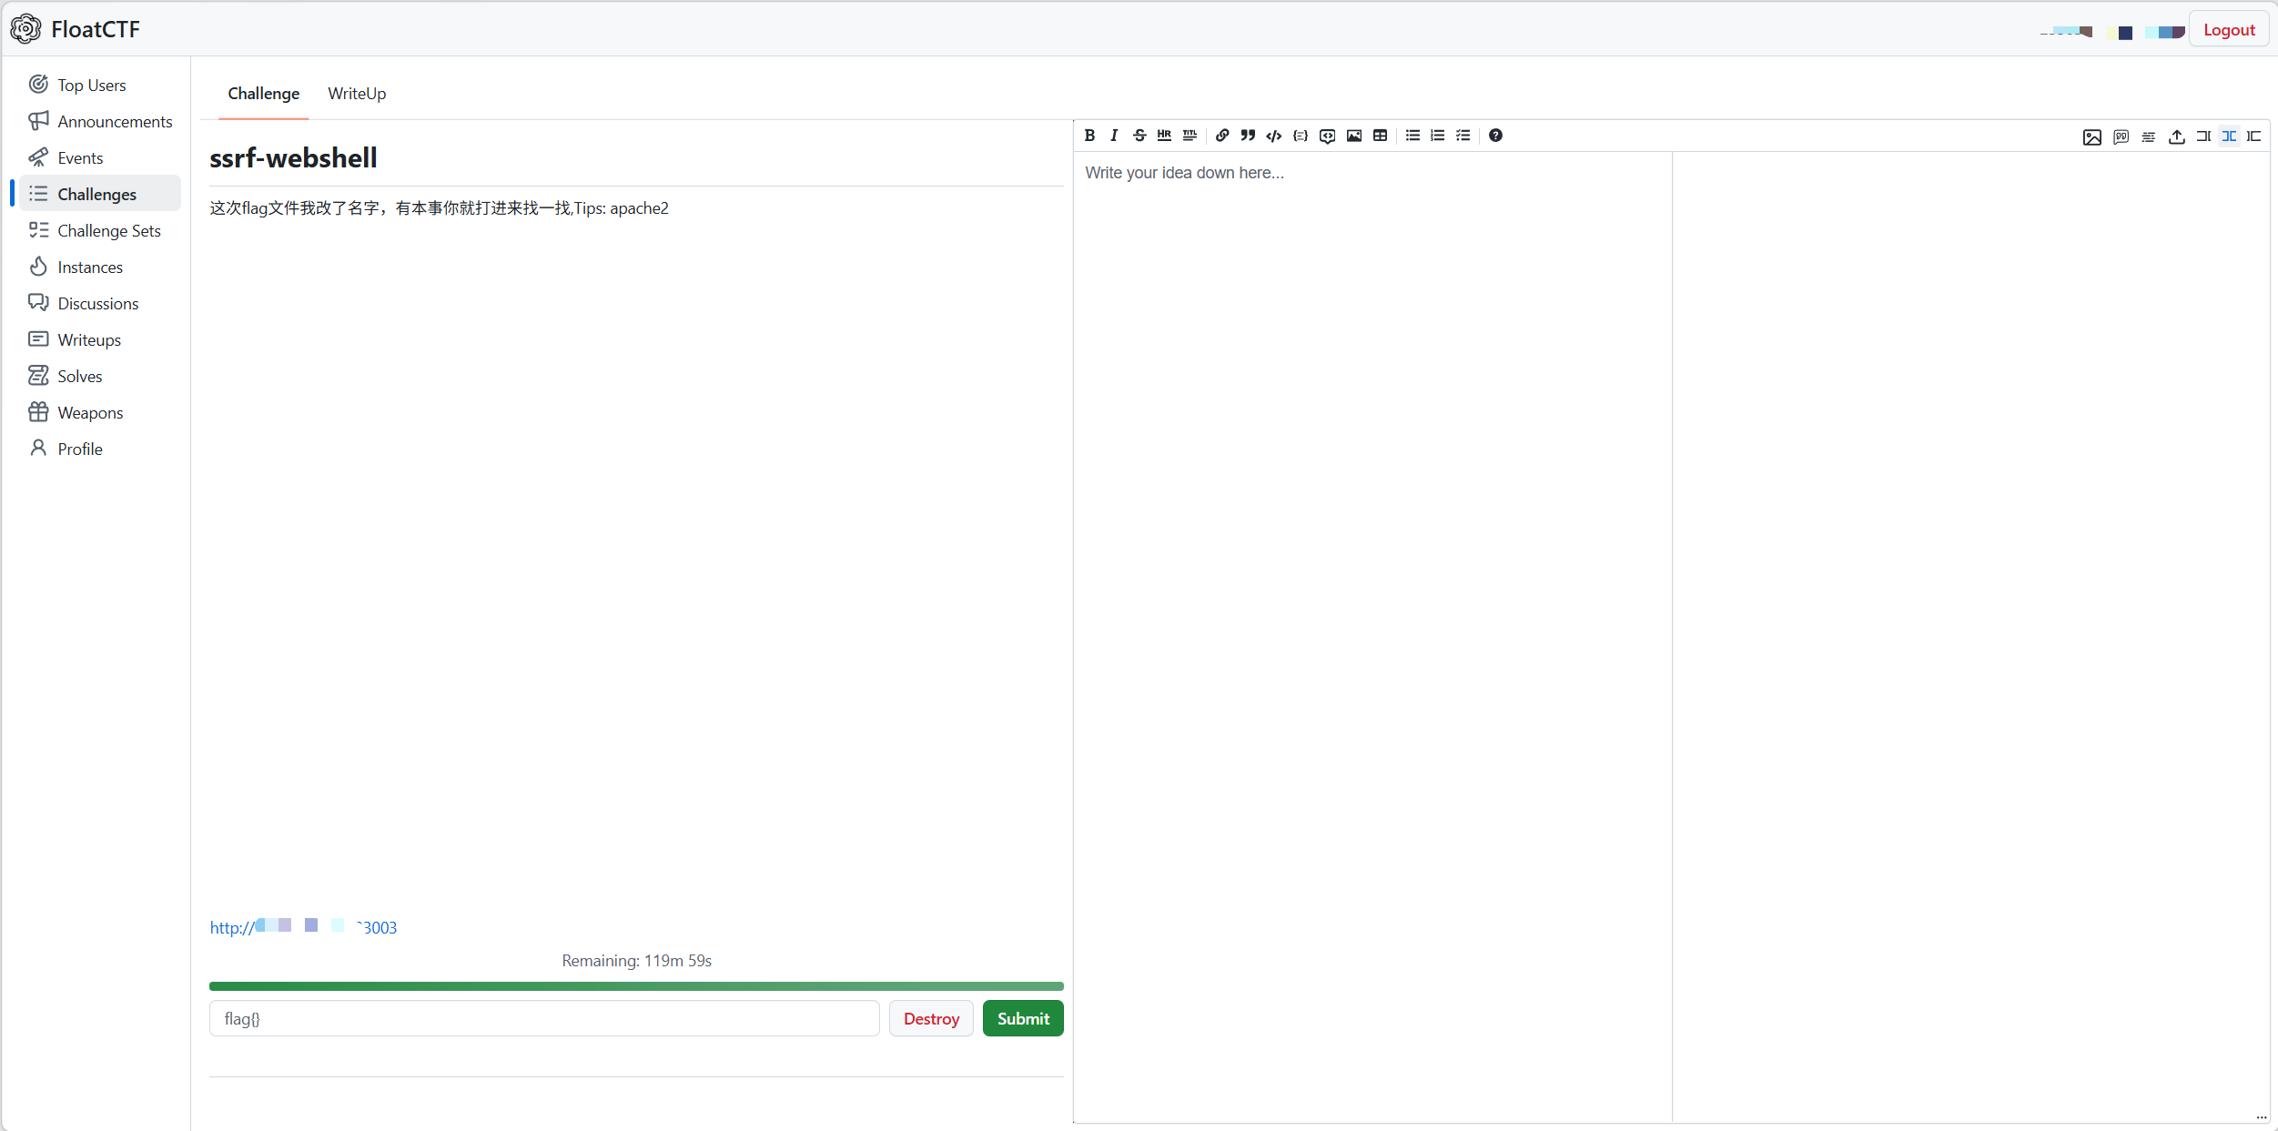Open Challenge Sets page
The image size is (2278, 1131).
coord(99,230)
